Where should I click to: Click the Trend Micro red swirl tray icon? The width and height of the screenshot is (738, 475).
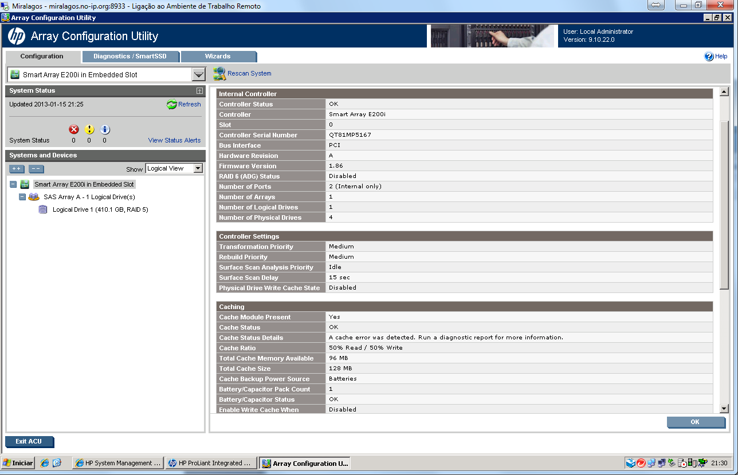641,463
